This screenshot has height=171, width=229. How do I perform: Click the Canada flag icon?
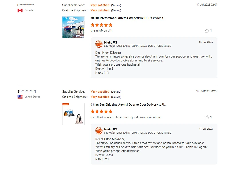coord(20,11)
